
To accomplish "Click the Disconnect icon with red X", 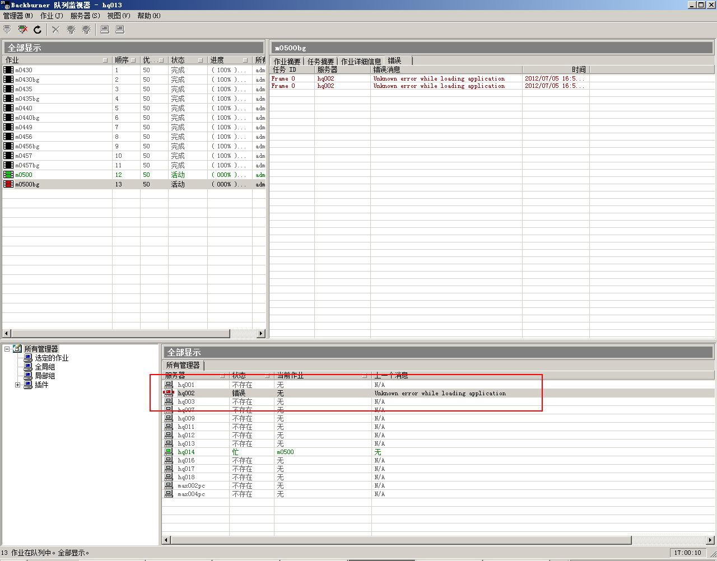I will click(x=23, y=30).
